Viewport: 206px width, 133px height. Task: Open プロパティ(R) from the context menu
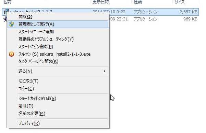tap(58, 123)
